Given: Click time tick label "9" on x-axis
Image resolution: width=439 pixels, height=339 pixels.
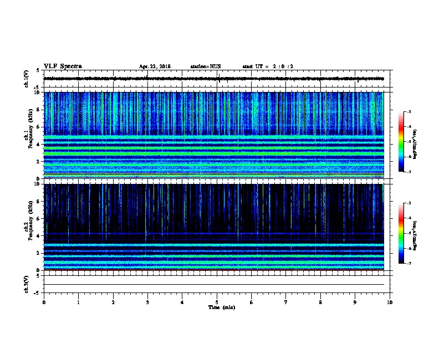Looking at the screenshot, I should (x=355, y=302).
